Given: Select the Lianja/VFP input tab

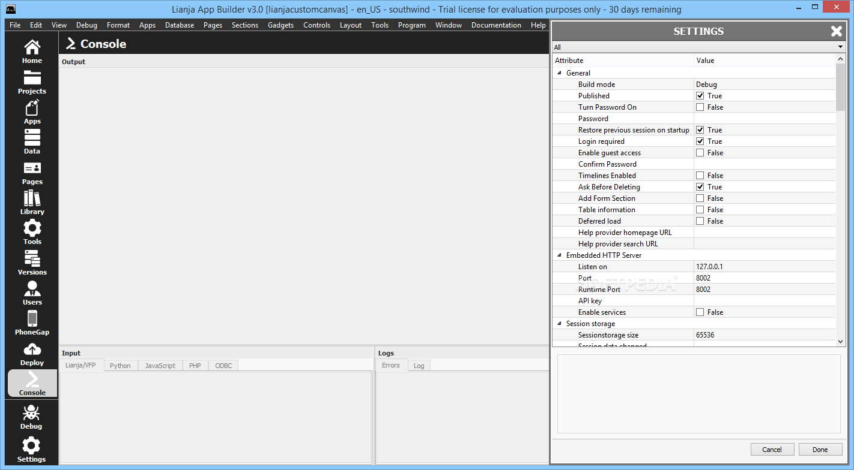Looking at the screenshot, I should click(80, 365).
